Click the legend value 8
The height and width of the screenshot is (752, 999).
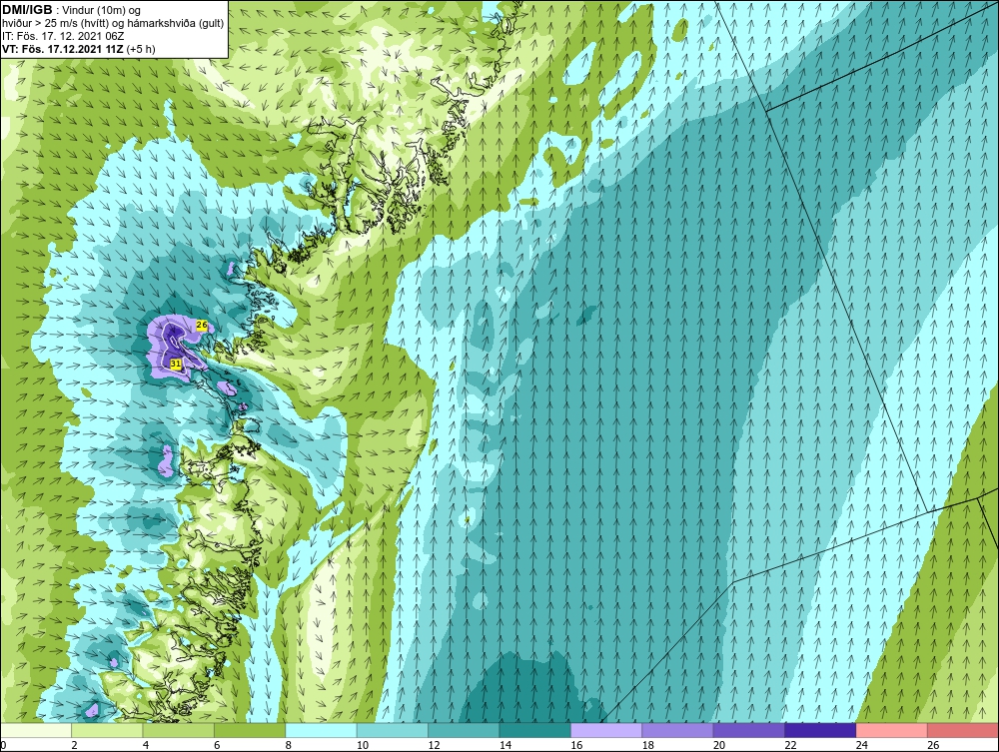coord(289,745)
